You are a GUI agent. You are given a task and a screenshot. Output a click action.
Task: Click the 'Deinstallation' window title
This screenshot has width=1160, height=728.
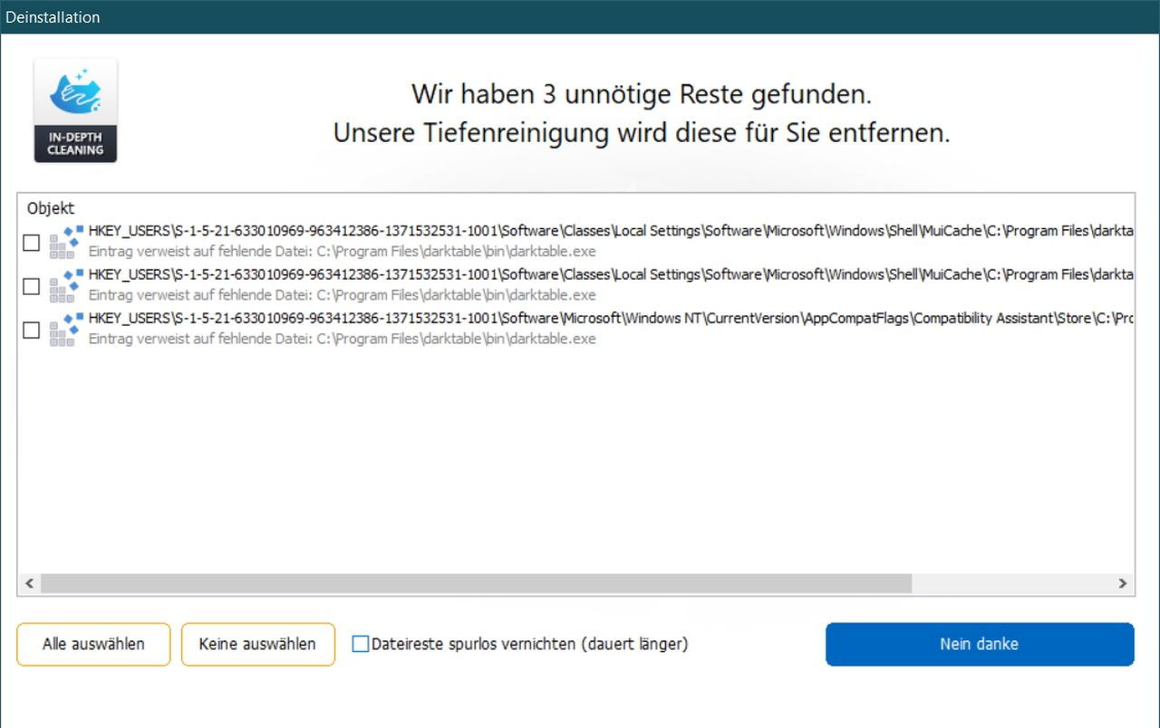(x=53, y=16)
